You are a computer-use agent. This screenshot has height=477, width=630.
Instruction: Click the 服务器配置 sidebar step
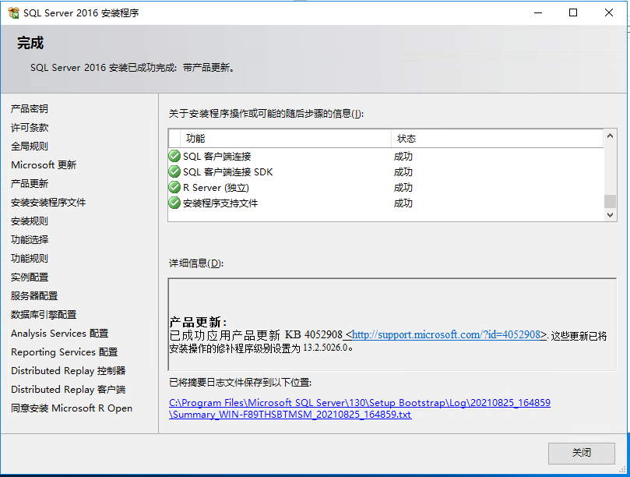34,295
